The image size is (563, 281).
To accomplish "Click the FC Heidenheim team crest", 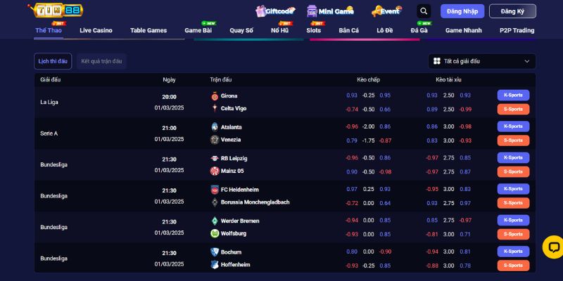I will tap(215, 190).
